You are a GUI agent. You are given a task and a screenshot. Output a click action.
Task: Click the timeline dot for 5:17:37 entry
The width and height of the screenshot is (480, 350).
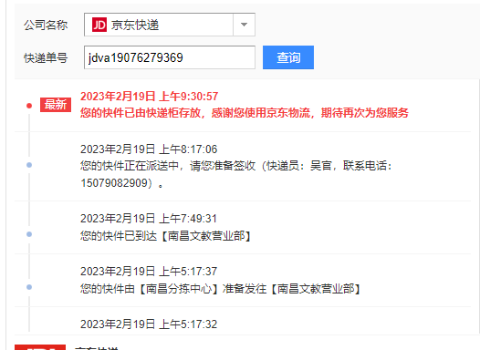tap(29, 287)
